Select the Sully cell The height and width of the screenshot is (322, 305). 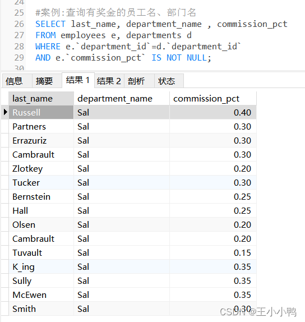[x=41, y=280]
